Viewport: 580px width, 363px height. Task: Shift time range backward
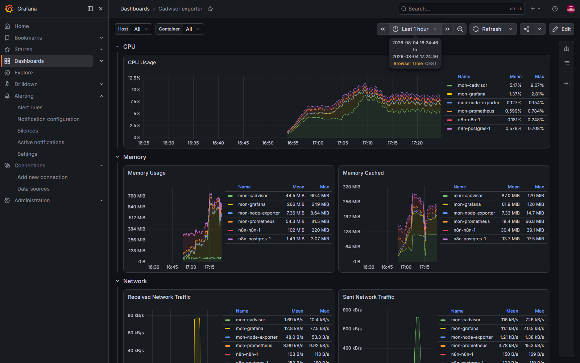pos(383,29)
